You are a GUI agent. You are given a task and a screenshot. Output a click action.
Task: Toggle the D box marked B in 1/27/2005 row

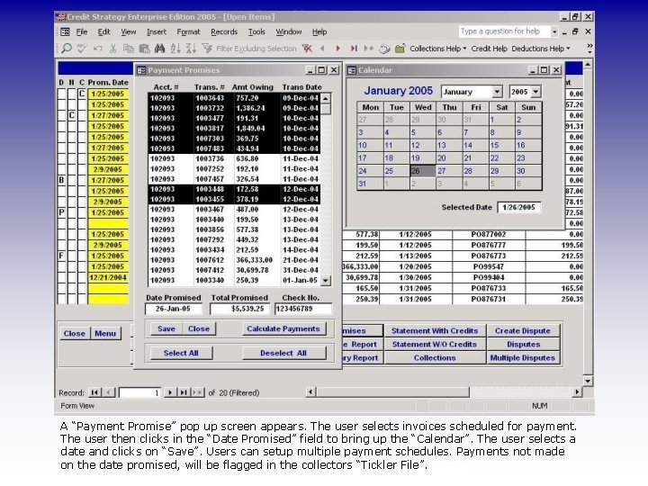pyautogui.click(x=61, y=180)
